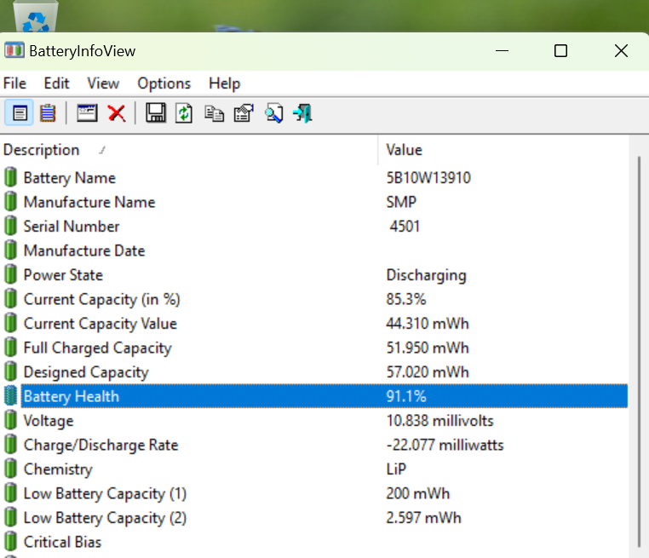This screenshot has width=649, height=558.
Task: Click the Recycle Bin desktop icon
Action: click(x=36, y=15)
